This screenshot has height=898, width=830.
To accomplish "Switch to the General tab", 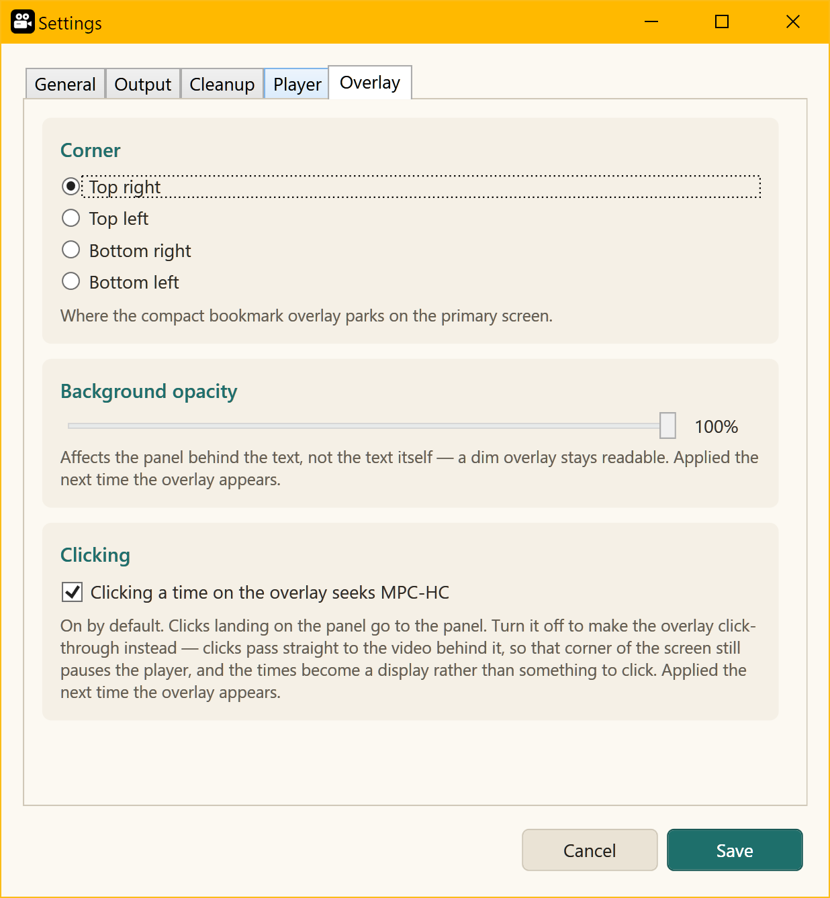I will [65, 84].
